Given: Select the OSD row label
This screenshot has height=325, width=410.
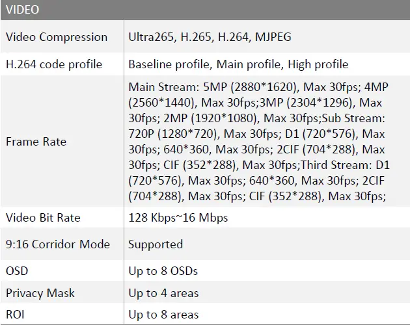Looking at the screenshot, I should [17, 270].
